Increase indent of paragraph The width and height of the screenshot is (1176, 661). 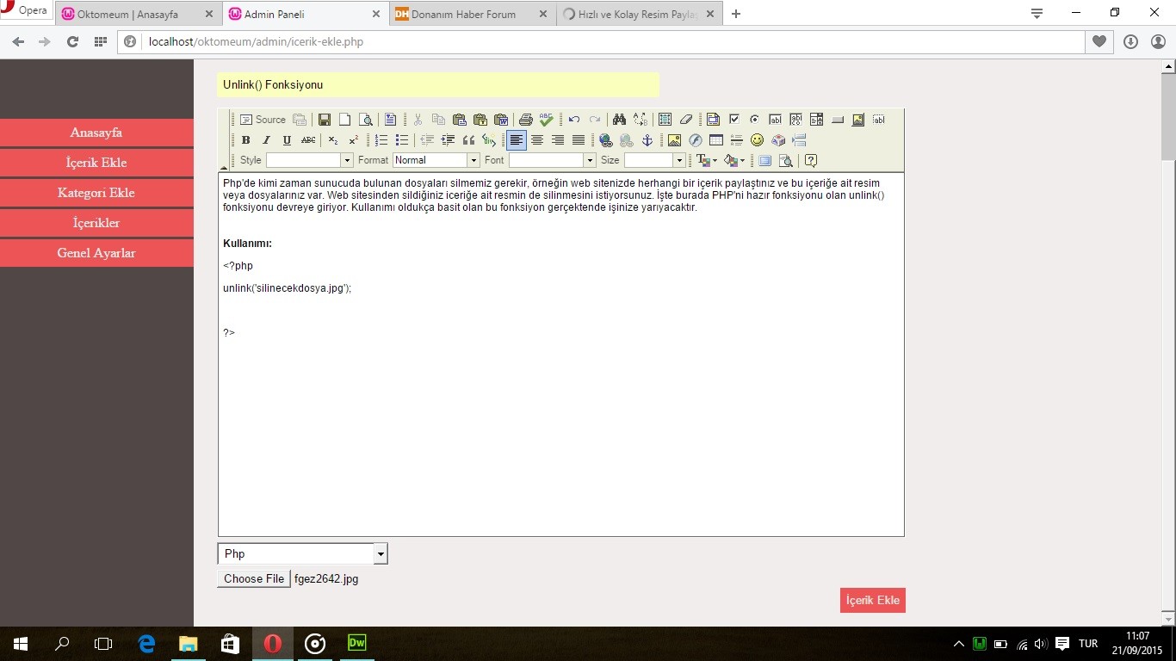coord(448,140)
